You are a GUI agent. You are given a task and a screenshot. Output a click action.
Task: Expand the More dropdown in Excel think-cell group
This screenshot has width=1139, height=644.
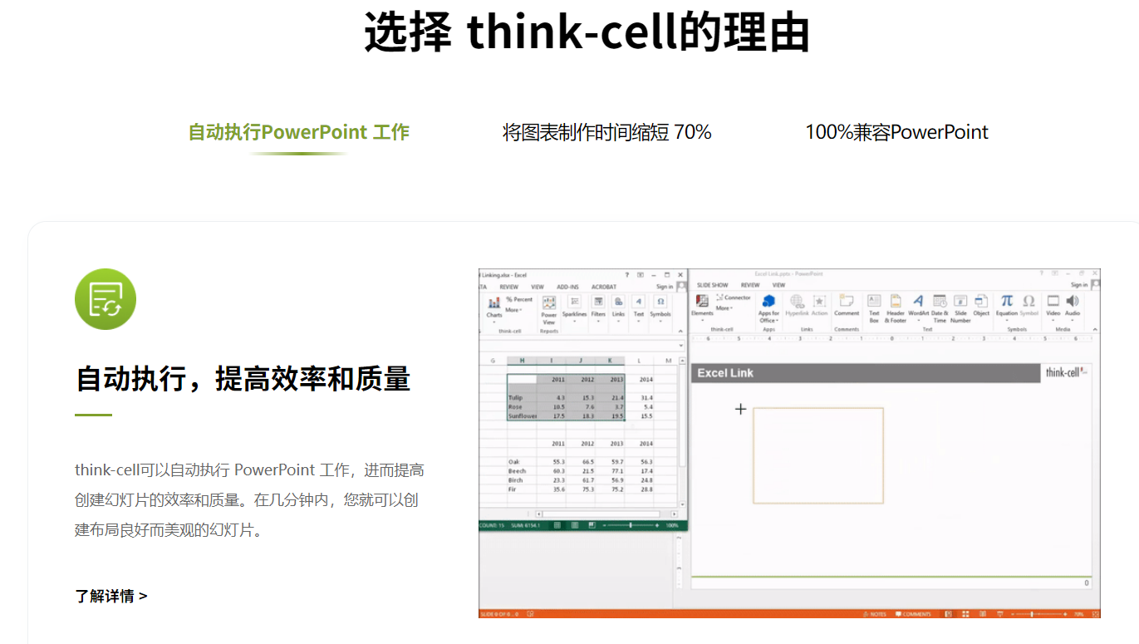coord(513,310)
